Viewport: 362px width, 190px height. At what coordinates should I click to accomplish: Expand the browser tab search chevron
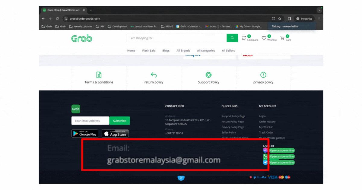[x=319, y=10]
